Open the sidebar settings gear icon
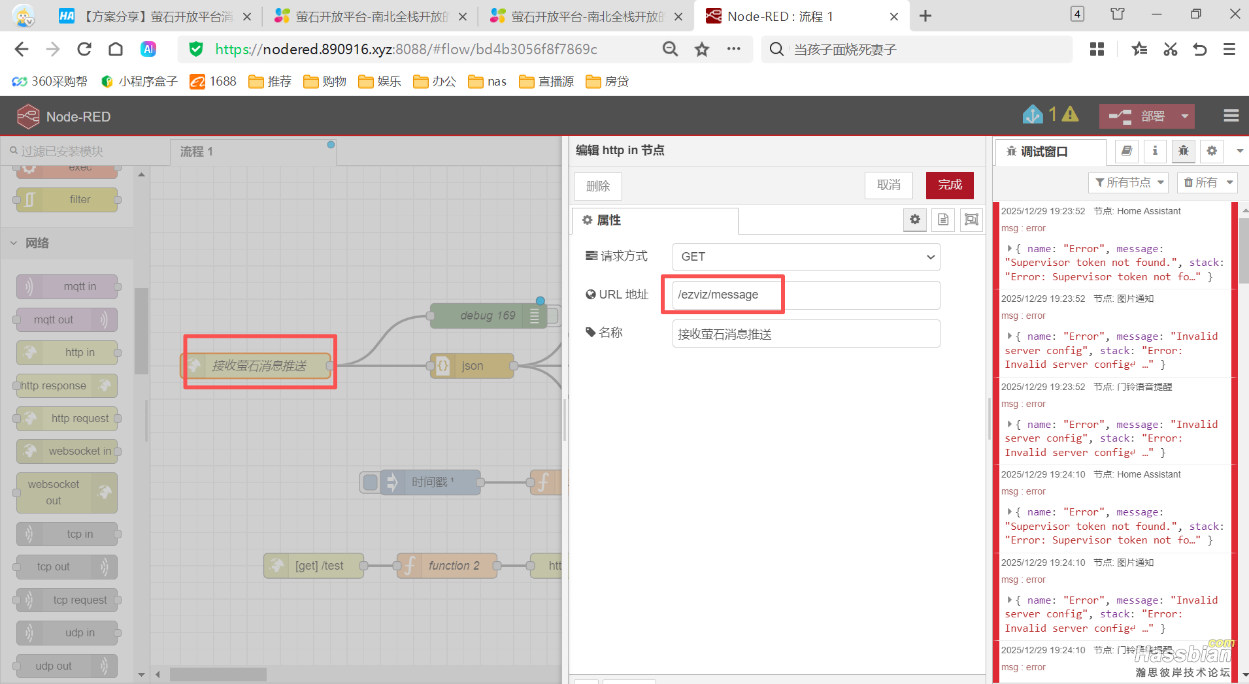 click(x=1212, y=151)
